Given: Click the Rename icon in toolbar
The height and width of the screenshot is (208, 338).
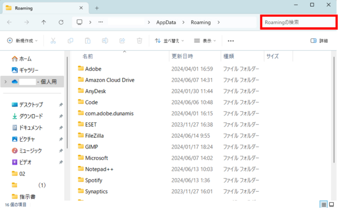Looking at the screenshot, I should point(105,41).
